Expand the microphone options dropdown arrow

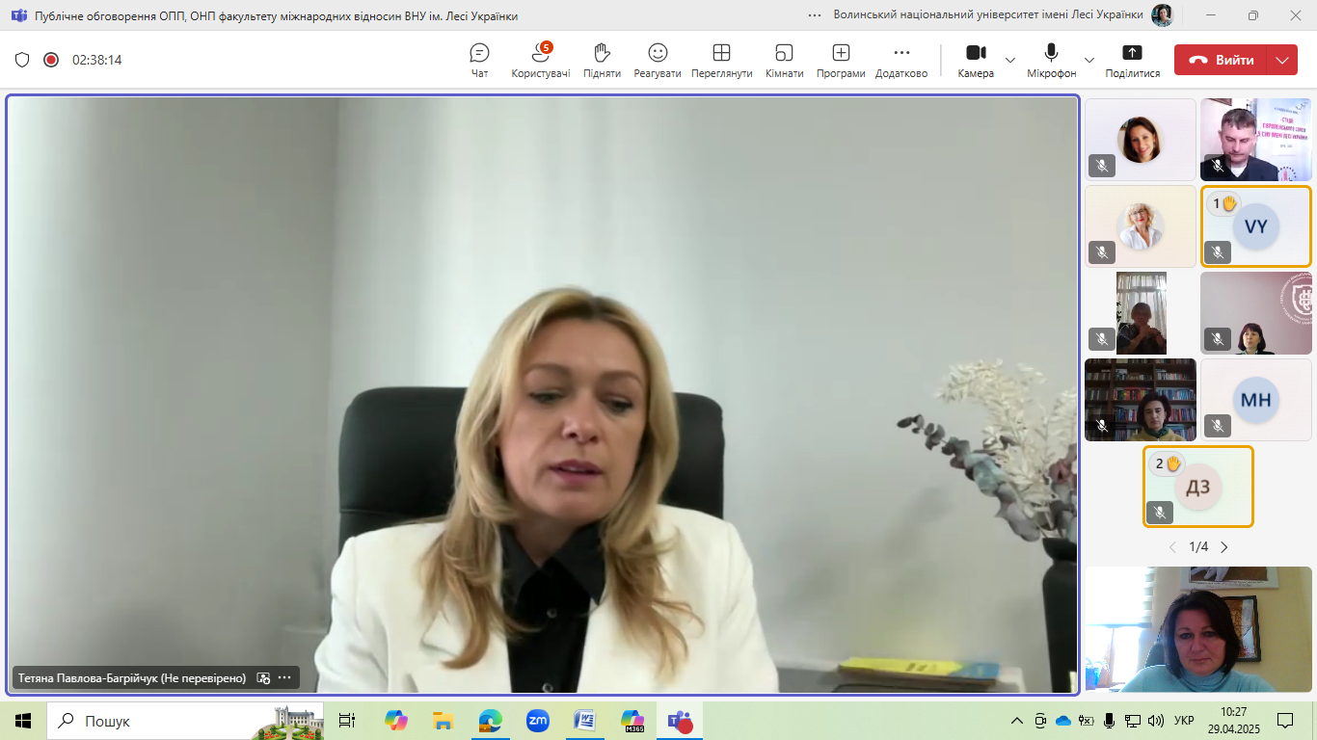tap(1089, 60)
